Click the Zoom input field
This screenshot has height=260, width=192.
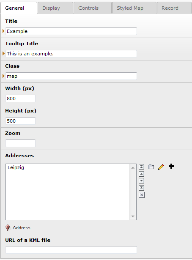point(20,143)
